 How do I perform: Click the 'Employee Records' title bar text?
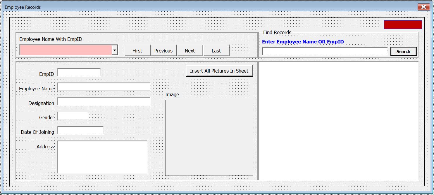coord(23,7)
